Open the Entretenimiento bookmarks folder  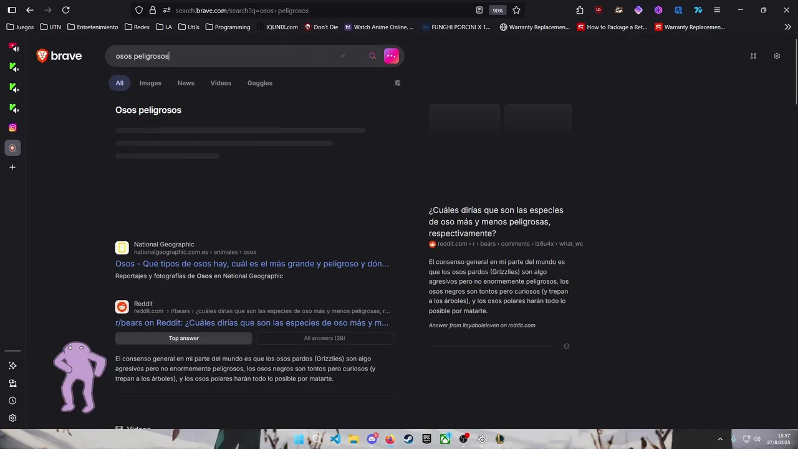(92, 27)
